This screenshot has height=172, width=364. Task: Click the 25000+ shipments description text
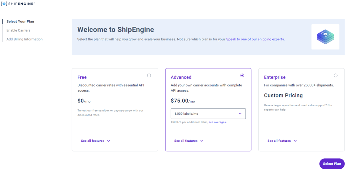(299, 85)
